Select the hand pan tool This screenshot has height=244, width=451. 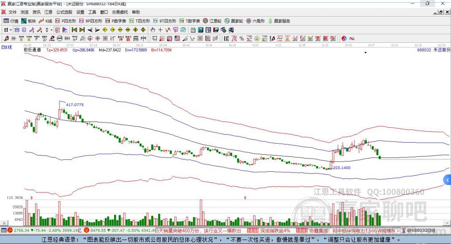coord(152,30)
